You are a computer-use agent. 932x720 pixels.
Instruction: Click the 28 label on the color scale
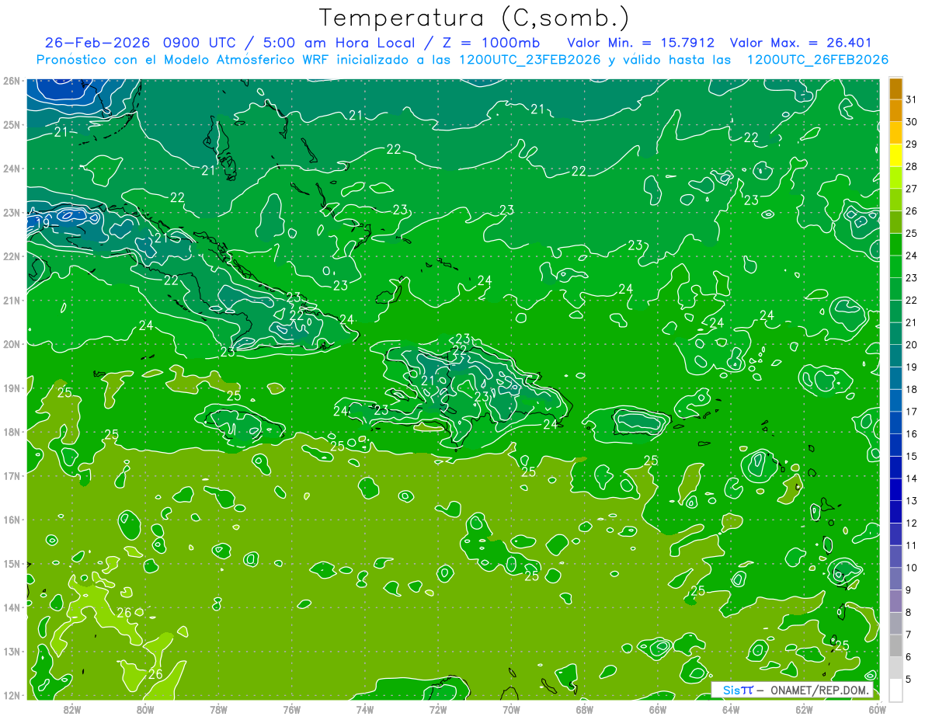click(912, 166)
